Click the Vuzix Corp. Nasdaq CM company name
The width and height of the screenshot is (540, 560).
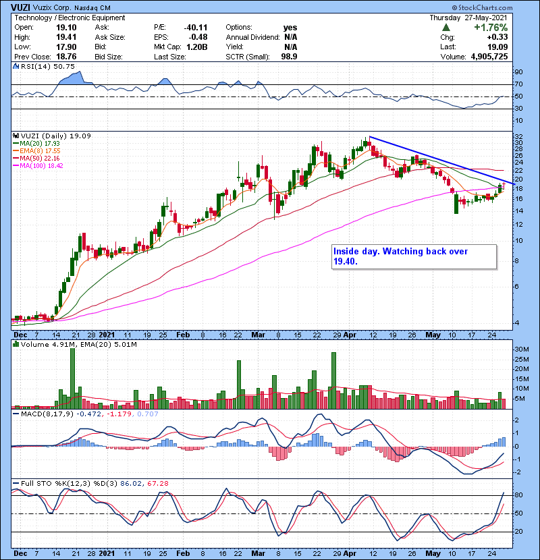tap(72, 8)
